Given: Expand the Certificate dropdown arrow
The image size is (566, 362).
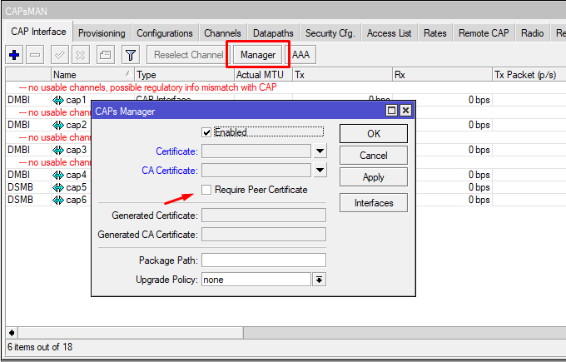Looking at the screenshot, I should pos(320,151).
